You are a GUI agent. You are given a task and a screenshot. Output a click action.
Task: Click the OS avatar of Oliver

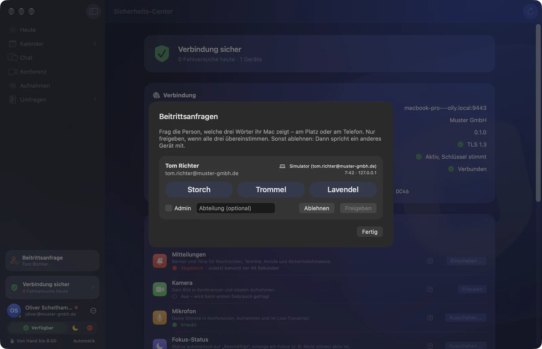[x=14, y=311]
